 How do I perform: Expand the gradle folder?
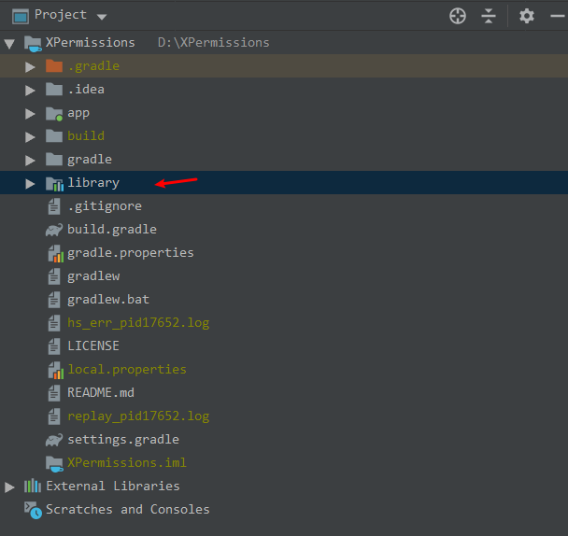tap(30, 160)
